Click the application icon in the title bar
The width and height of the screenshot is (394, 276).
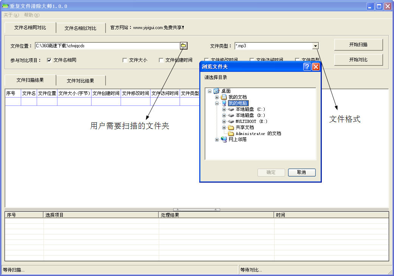pos(5,6)
